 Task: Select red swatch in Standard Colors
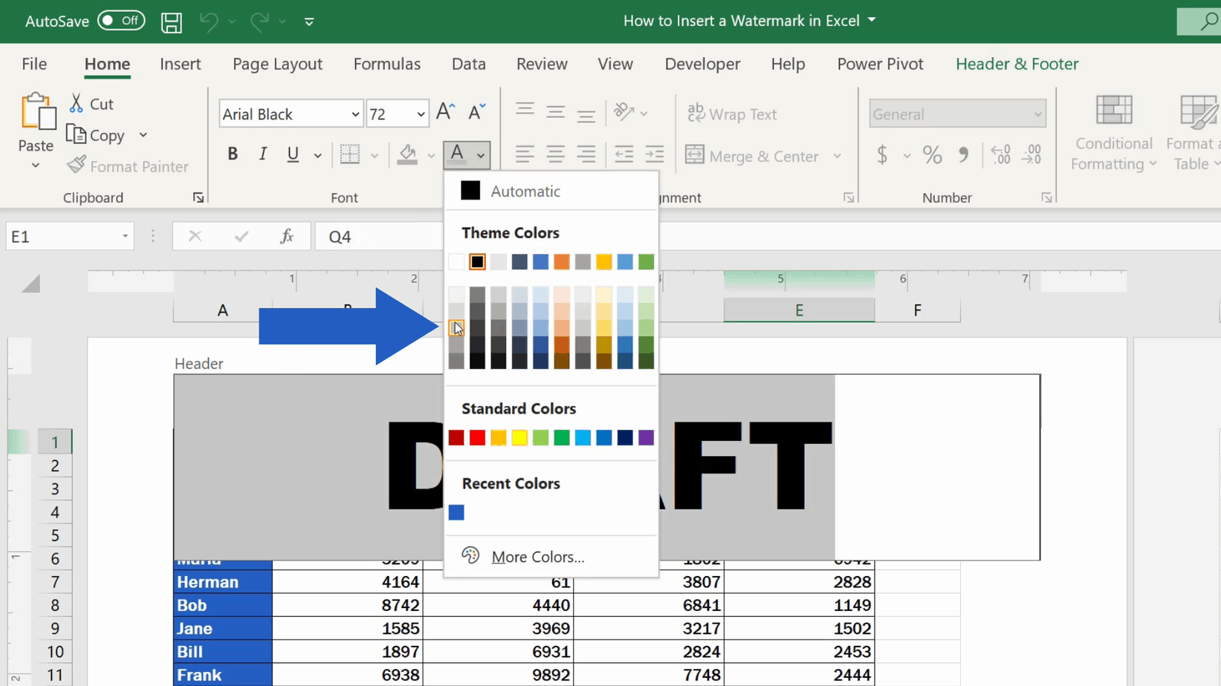click(477, 438)
